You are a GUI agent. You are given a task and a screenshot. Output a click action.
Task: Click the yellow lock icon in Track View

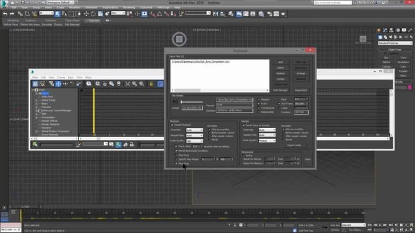(x=151, y=84)
